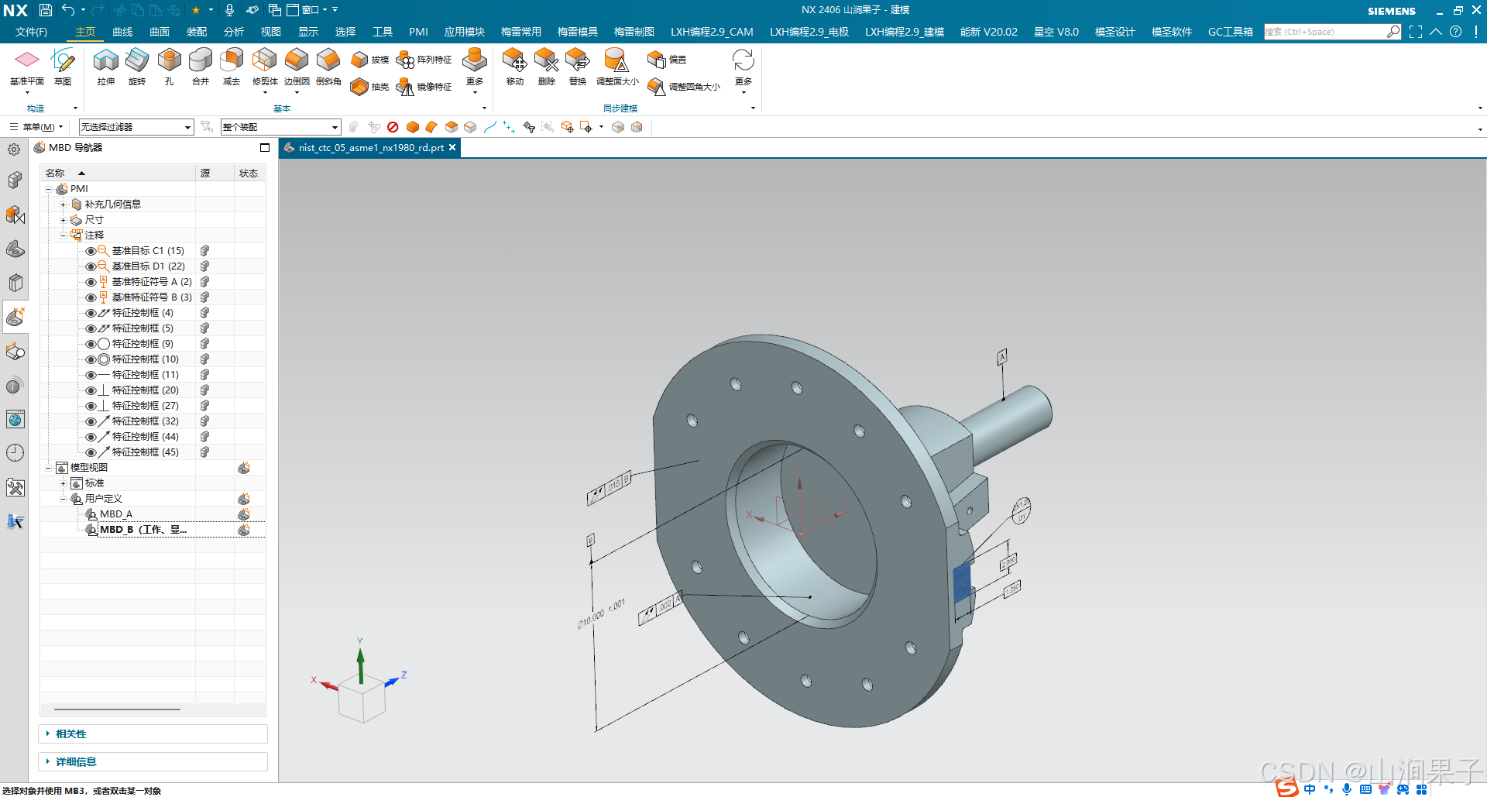Toggle eye icon for 特征控制框 (45)
The width and height of the screenshot is (1487, 797).
coord(91,452)
